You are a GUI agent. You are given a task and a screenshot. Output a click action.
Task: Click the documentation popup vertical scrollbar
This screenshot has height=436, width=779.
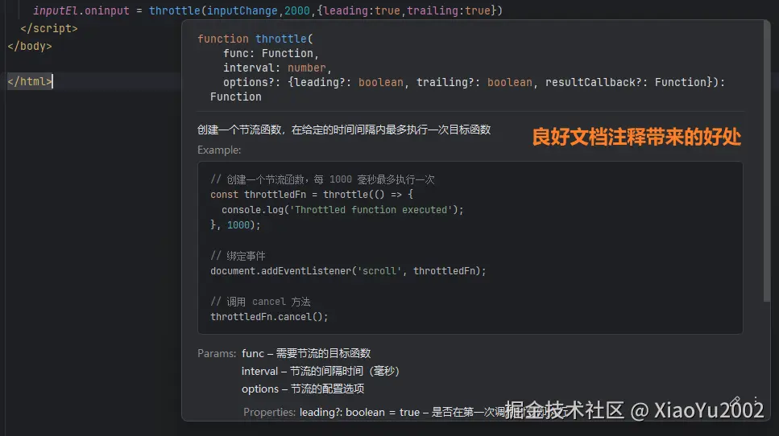click(x=767, y=161)
